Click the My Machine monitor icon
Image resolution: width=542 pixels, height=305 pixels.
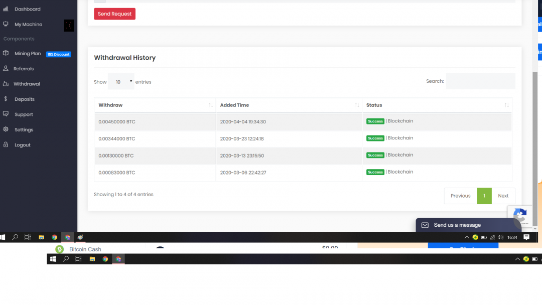pyautogui.click(x=6, y=24)
